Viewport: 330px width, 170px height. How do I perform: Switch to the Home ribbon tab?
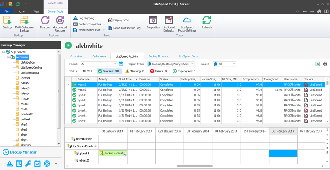(21, 11)
